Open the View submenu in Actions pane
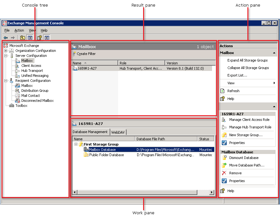This screenshot has width=280, height=218. click(x=231, y=83)
